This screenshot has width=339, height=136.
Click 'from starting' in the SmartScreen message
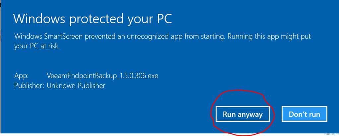point(205,36)
